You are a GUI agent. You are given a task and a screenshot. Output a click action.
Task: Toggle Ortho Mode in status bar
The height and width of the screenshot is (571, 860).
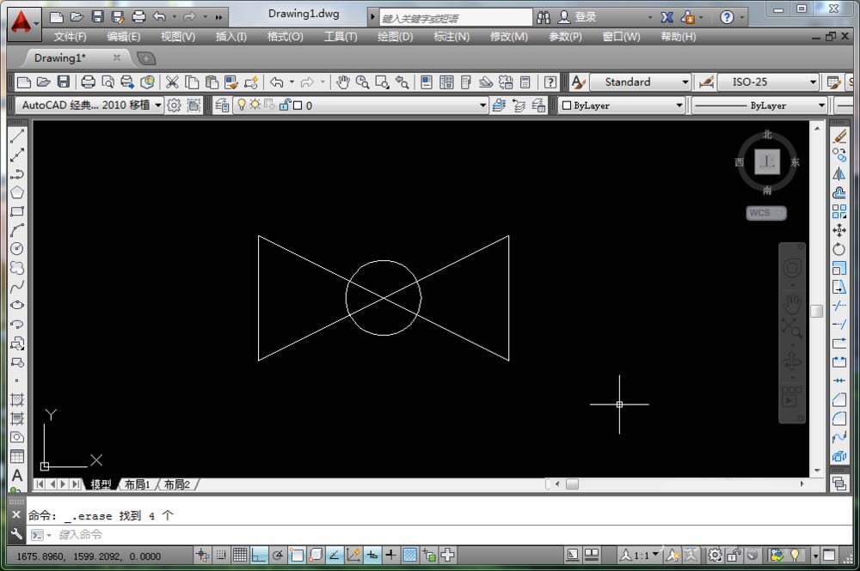click(259, 556)
